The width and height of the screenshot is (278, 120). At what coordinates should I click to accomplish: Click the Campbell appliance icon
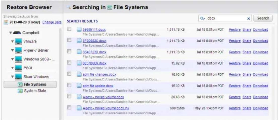click(x=17, y=33)
